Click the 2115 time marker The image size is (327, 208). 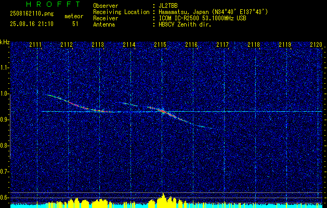[160, 44]
